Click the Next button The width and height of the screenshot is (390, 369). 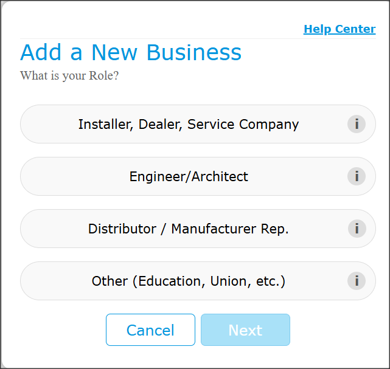point(245,330)
